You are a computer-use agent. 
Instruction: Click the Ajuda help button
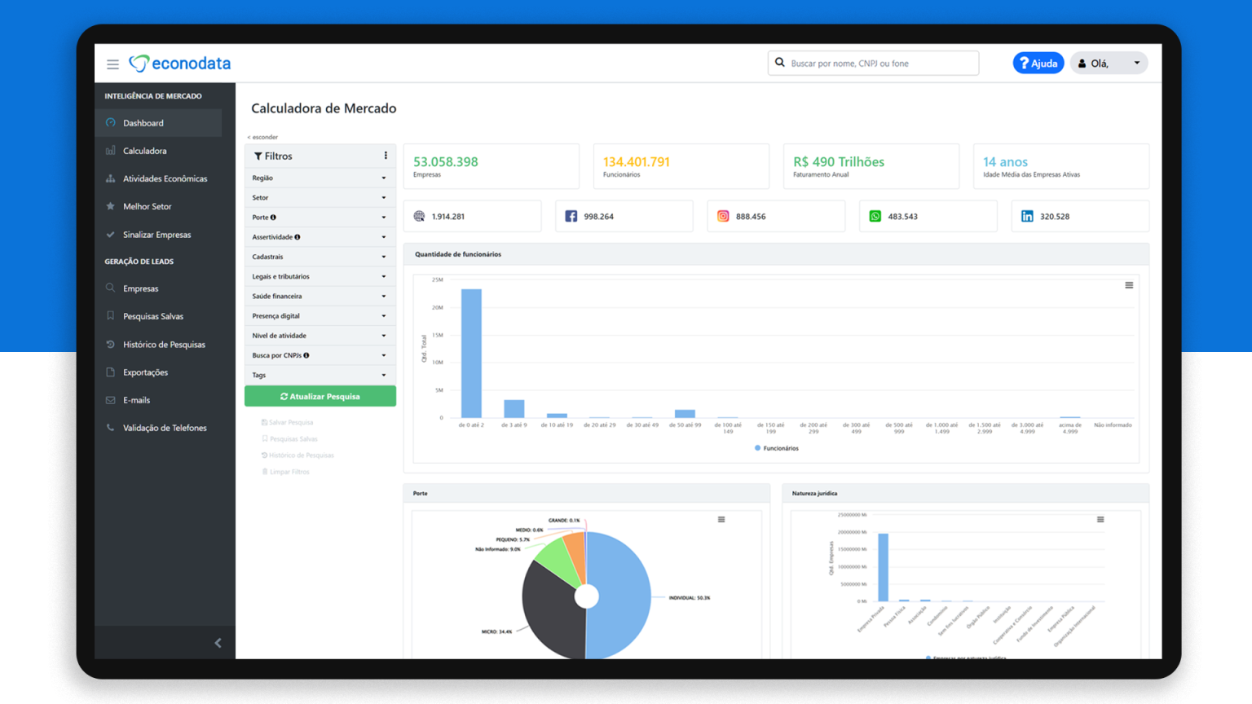pyautogui.click(x=1038, y=62)
